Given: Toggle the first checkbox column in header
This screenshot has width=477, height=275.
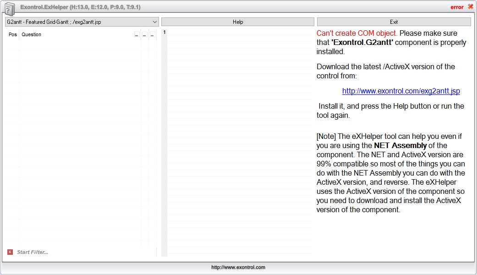Looking at the screenshot, I should (x=137, y=35).
